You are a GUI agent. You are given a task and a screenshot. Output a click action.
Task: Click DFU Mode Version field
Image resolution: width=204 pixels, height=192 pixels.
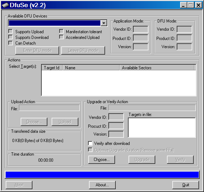(x=184, y=47)
